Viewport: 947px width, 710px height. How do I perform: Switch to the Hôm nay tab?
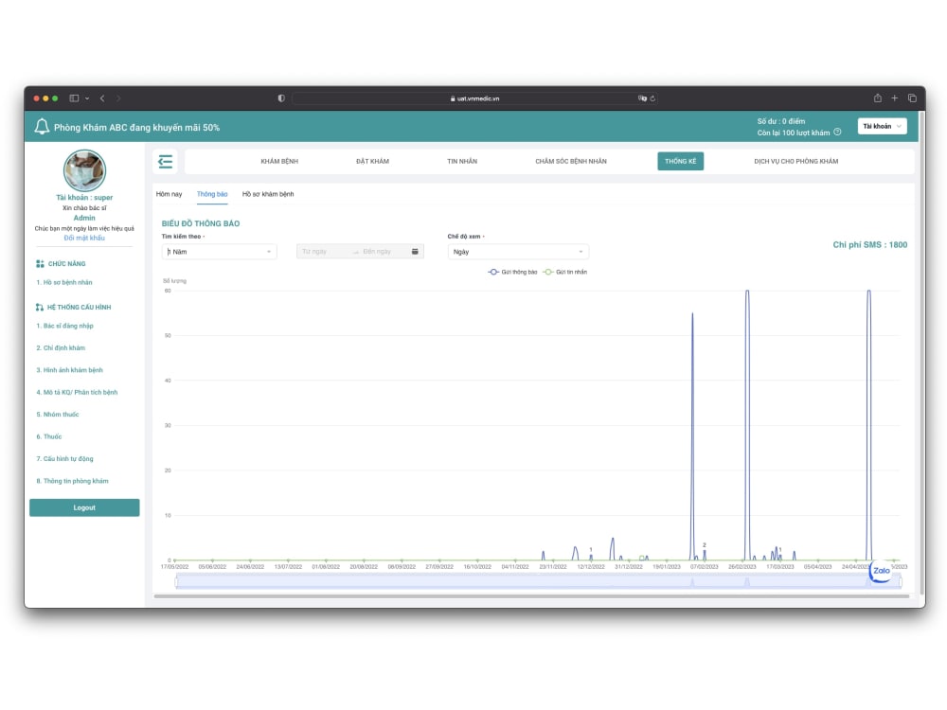170,194
